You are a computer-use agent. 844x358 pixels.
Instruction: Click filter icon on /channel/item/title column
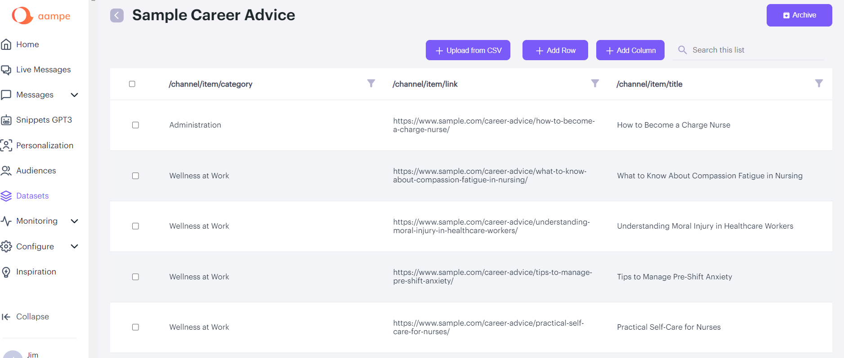[x=819, y=84]
